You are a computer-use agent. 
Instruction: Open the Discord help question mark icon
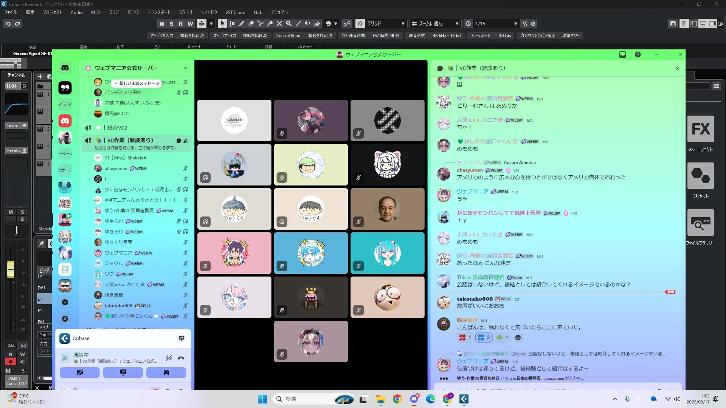pyautogui.click(x=638, y=54)
